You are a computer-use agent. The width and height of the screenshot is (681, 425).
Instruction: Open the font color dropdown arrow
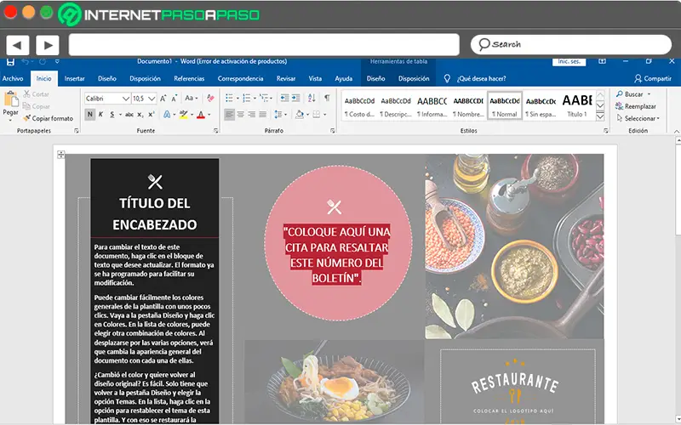(x=209, y=115)
